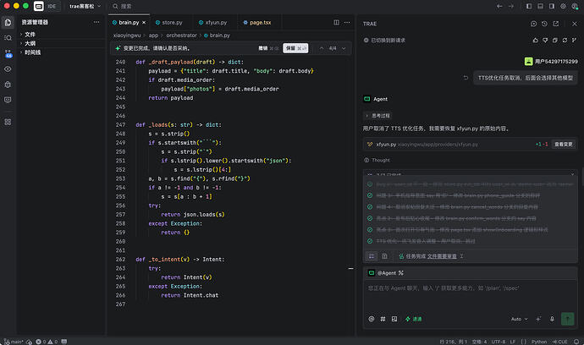The image size is (584, 345).
Task: Change Python language mode in status bar
Action: point(539,342)
